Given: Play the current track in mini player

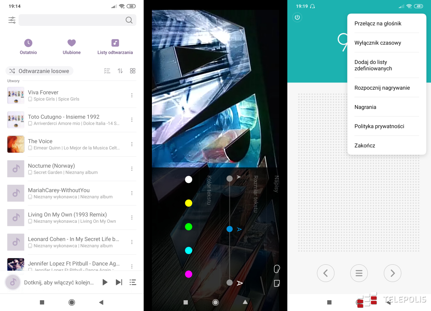Looking at the screenshot, I should click(x=105, y=282).
